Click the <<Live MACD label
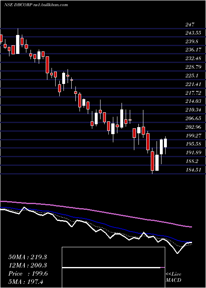 point(173,277)
